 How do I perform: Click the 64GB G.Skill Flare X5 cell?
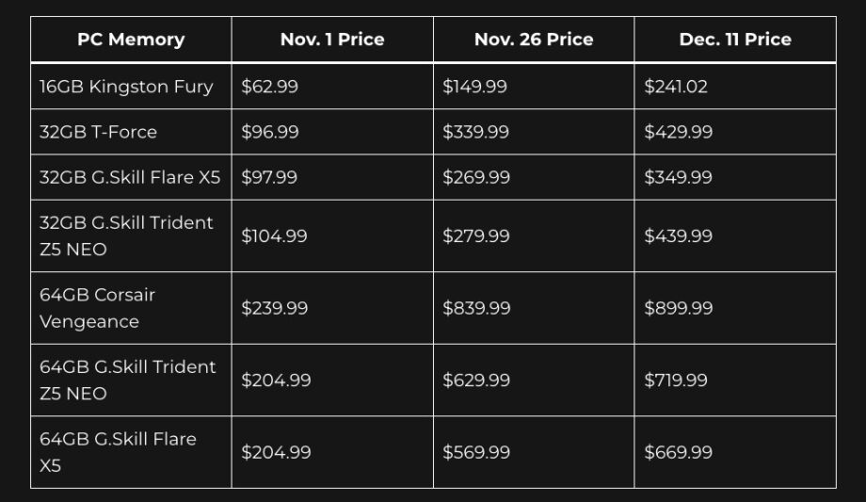click(x=118, y=452)
